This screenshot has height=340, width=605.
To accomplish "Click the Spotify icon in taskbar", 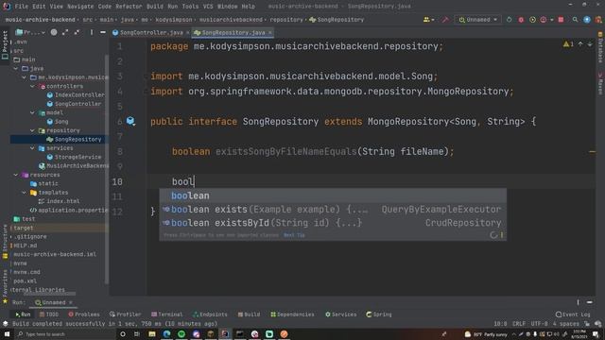I will pos(181,334).
